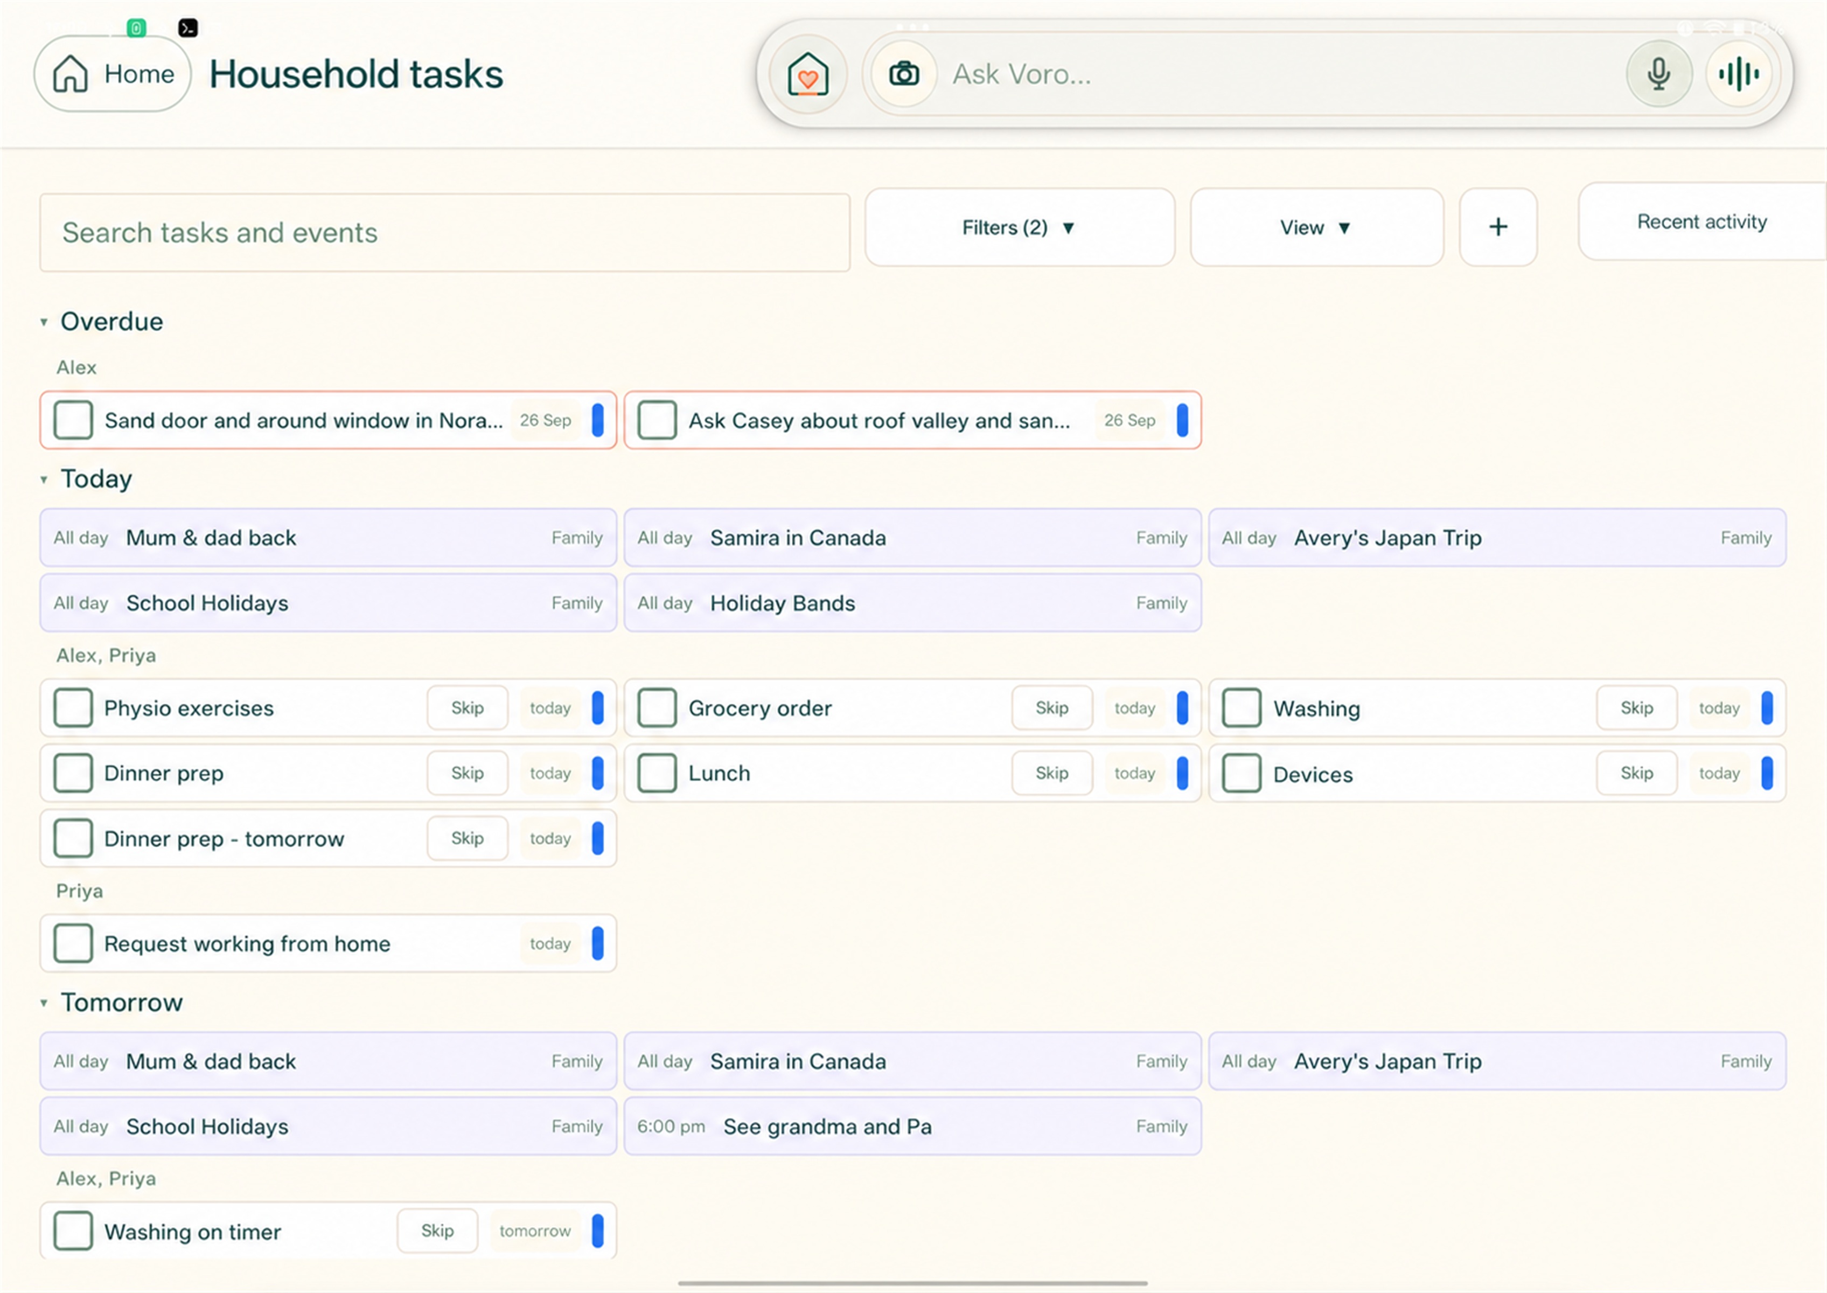Tick the Lunch task checkbox
The image size is (1827, 1293).
pos(657,773)
